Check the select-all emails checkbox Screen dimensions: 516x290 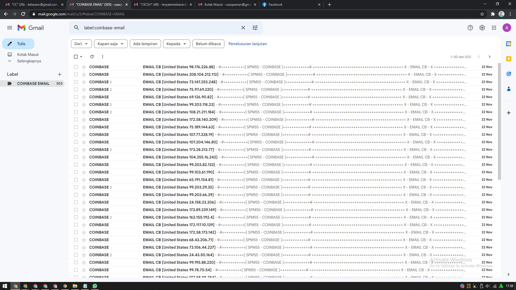pos(76,57)
